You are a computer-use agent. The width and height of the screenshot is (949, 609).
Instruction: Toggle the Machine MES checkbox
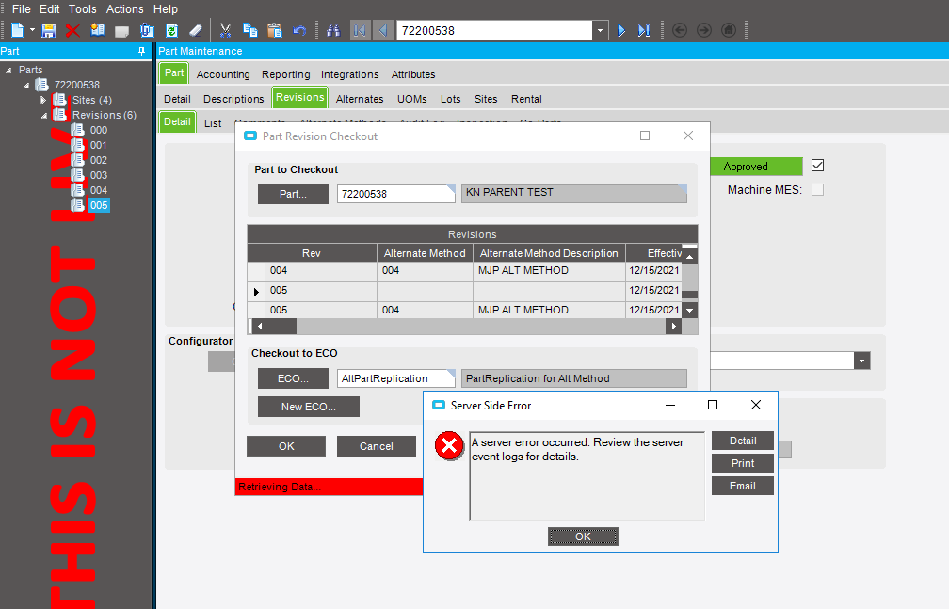tap(817, 190)
